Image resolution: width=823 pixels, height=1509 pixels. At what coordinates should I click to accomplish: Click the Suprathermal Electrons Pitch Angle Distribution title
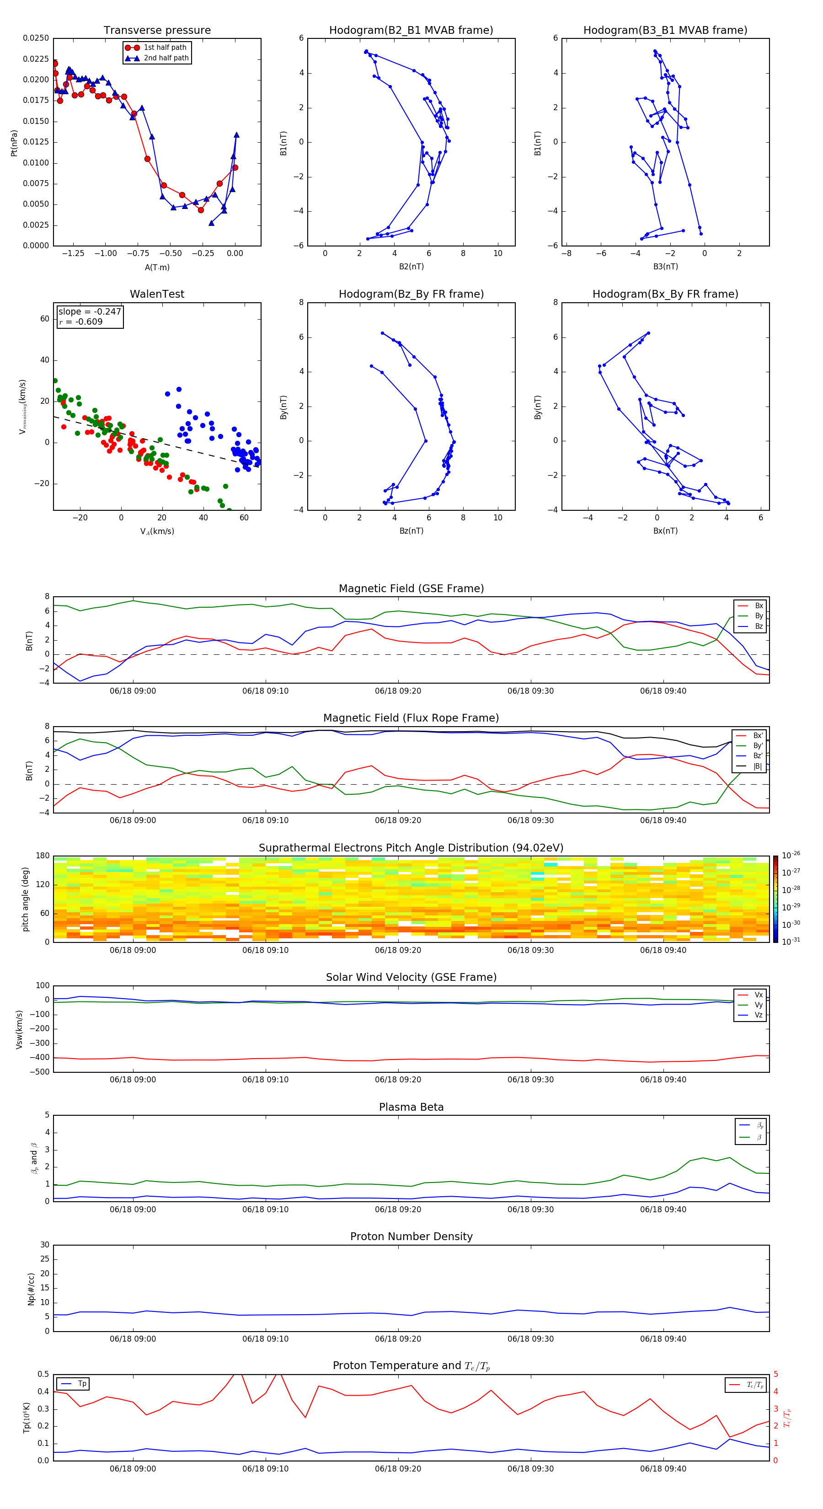[411, 848]
